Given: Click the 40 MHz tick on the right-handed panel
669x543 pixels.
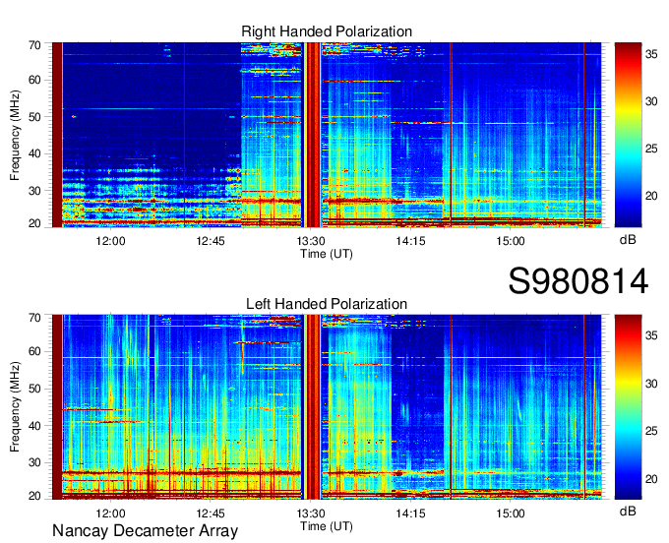Looking at the screenshot, I should tap(34, 153).
